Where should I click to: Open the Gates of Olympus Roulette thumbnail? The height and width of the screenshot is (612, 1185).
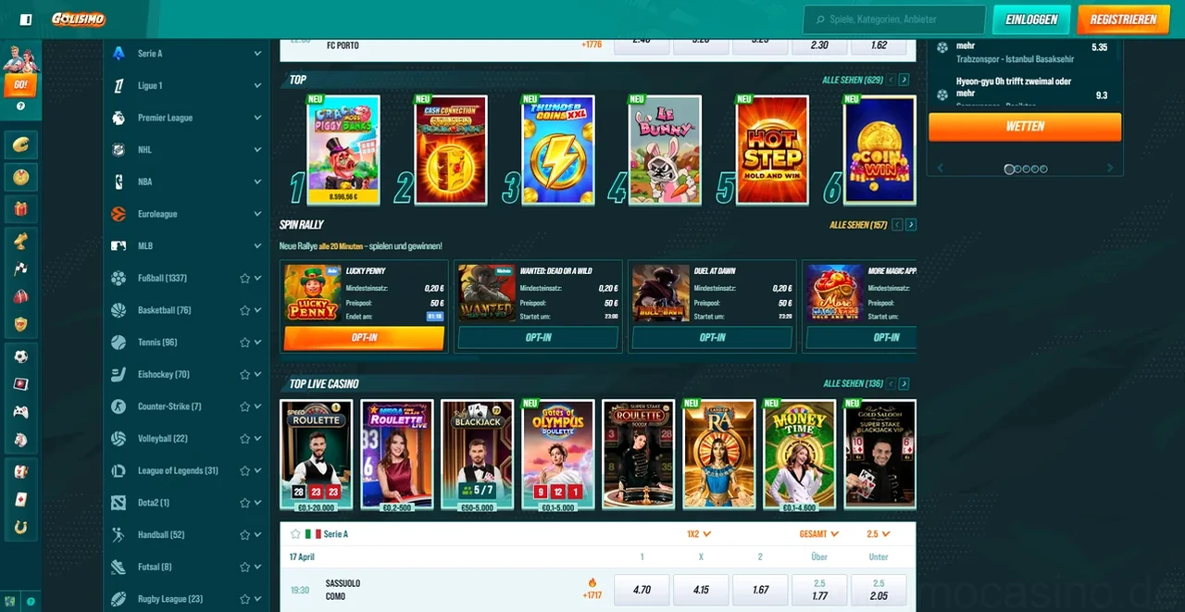click(557, 455)
